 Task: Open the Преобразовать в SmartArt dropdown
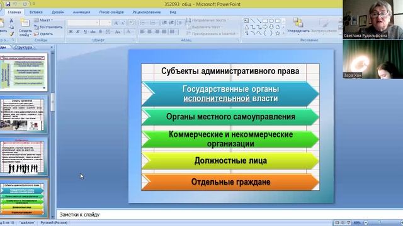pyautogui.click(x=212, y=33)
